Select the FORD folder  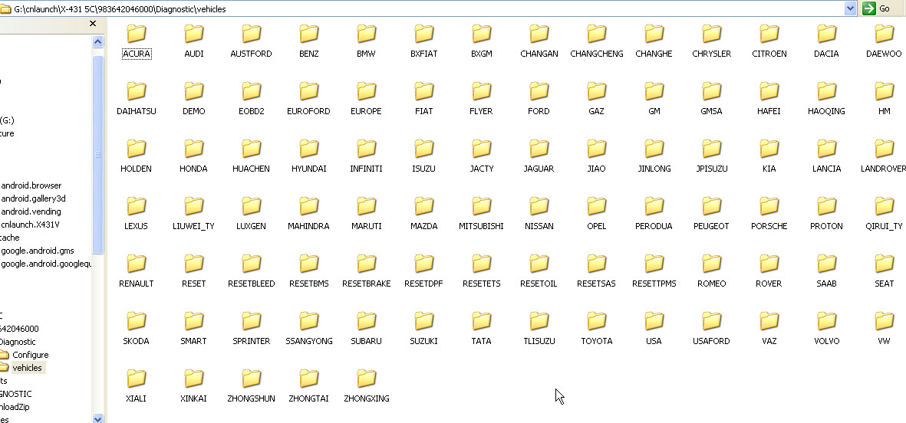(x=539, y=99)
